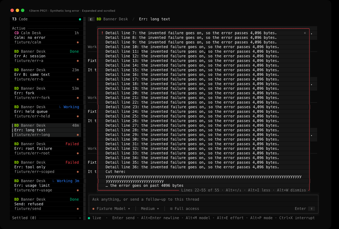This screenshot has height=229, width=339.
Task: Click the asterisk icon on fixture/err-held row
Action: point(78,116)
